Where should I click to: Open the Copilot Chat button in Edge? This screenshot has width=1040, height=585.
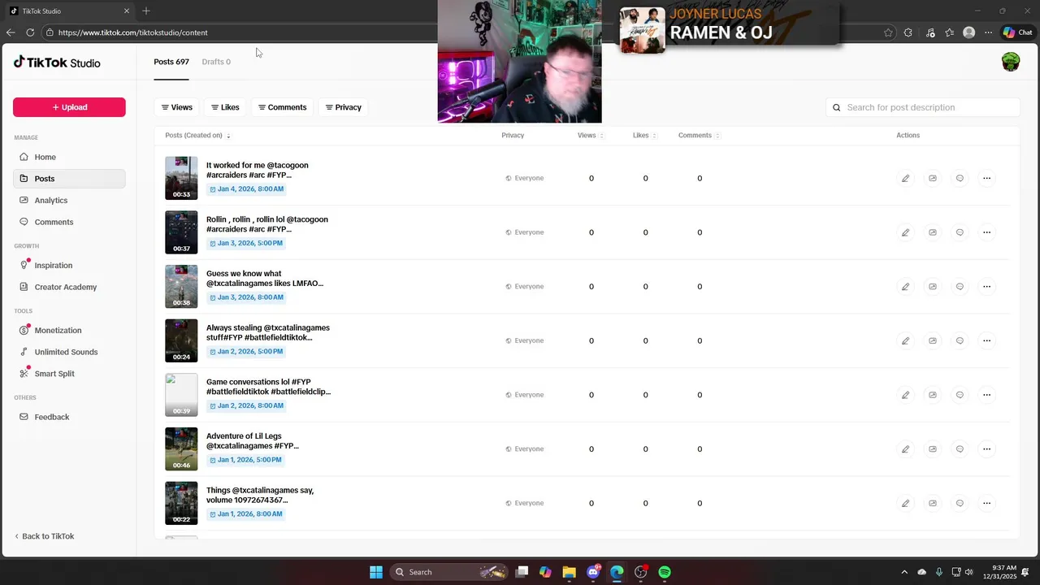pyautogui.click(x=1018, y=32)
